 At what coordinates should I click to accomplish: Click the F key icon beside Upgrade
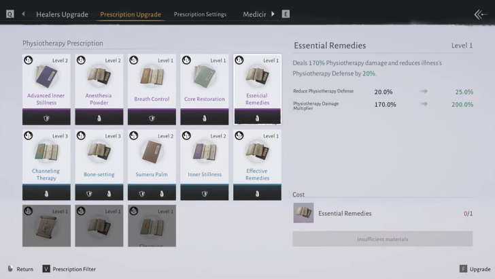[463, 269]
